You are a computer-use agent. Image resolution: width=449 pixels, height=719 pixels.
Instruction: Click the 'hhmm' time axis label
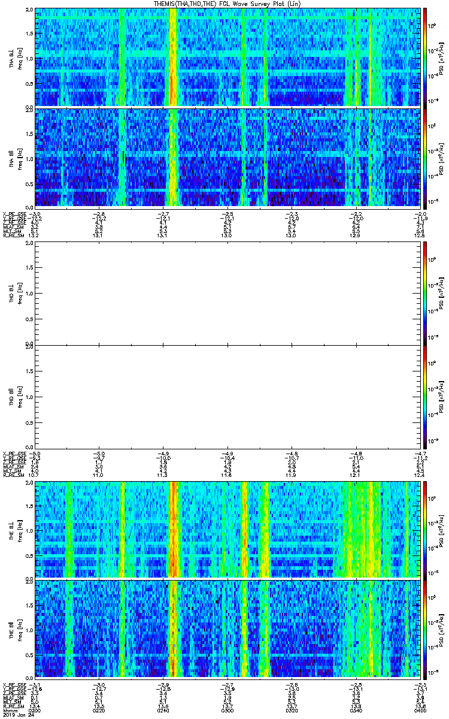tap(9, 711)
